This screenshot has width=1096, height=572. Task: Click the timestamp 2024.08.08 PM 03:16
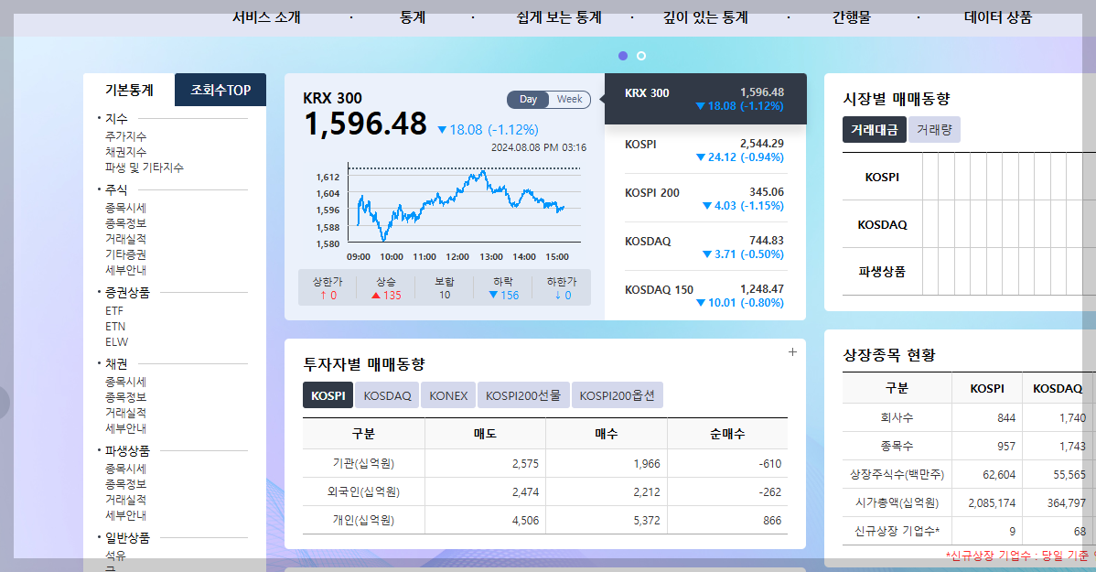(x=538, y=147)
